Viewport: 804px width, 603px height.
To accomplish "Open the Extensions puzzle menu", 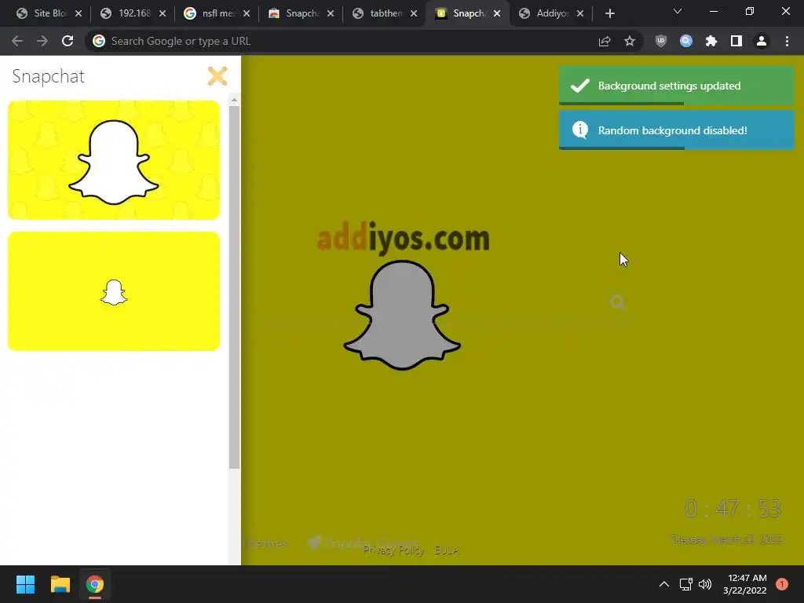I will pos(711,41).
